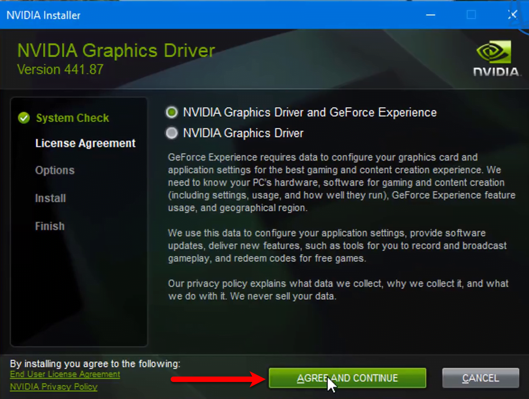Click the paragraph about redeeming codes for free games
The height and width of the screenshot is (399, 529).
point(337,246)
